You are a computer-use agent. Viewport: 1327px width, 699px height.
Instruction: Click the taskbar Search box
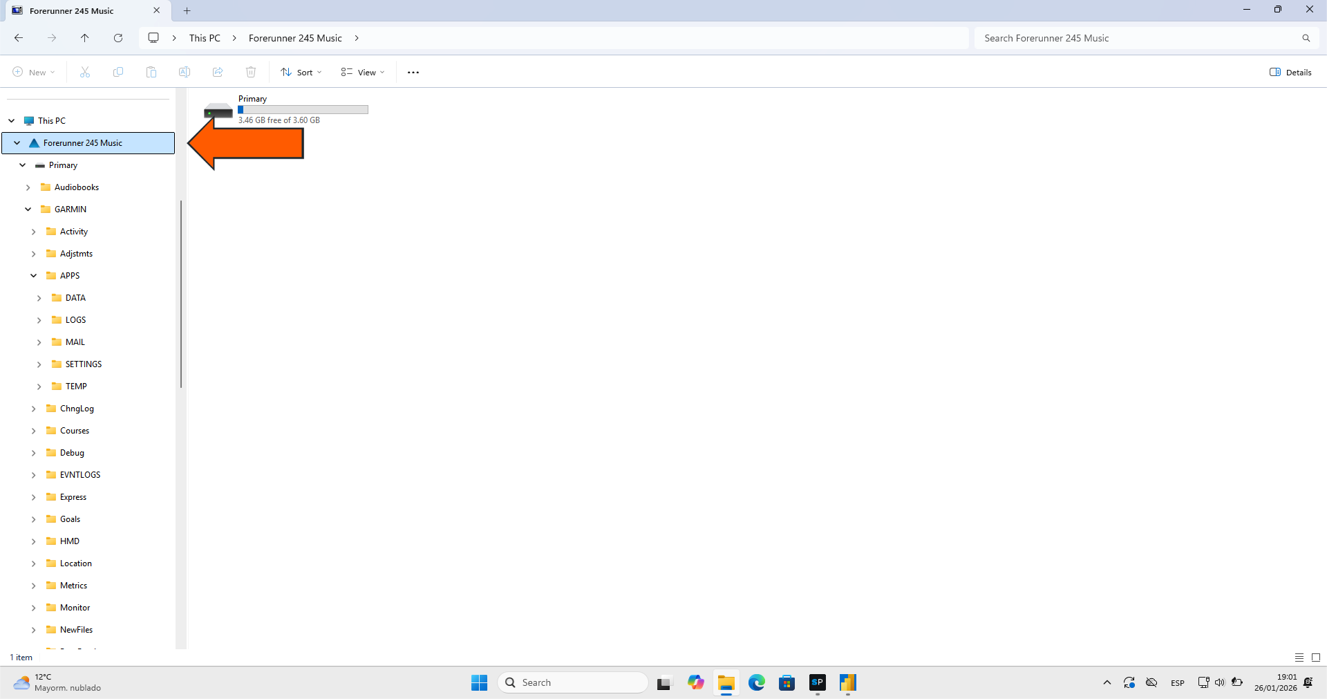(573, 682)
